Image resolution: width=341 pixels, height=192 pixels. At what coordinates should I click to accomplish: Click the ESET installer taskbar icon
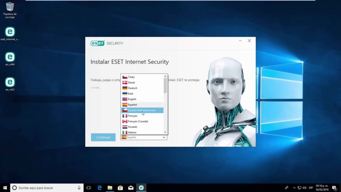click(x=141, y=188)
